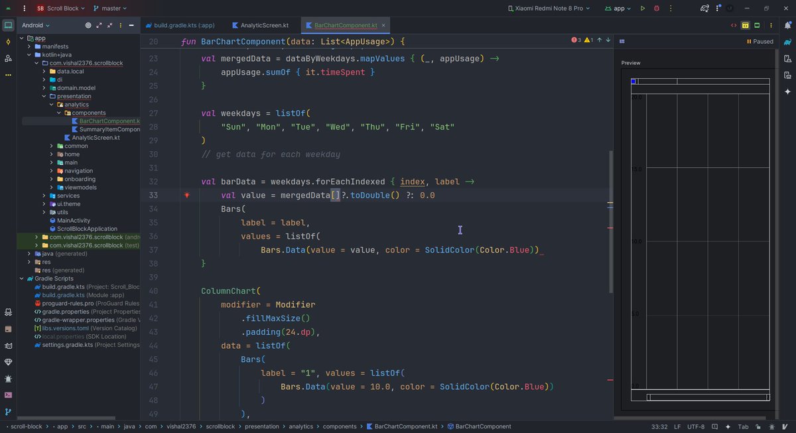
Task: Click UTF-8 encoding in status bar
Action: click(x=696, y=426)
